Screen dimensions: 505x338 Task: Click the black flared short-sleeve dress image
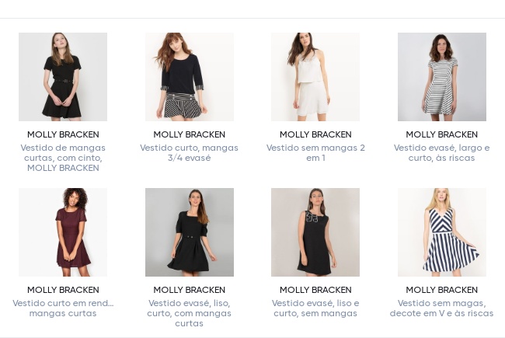coord(189,232)
